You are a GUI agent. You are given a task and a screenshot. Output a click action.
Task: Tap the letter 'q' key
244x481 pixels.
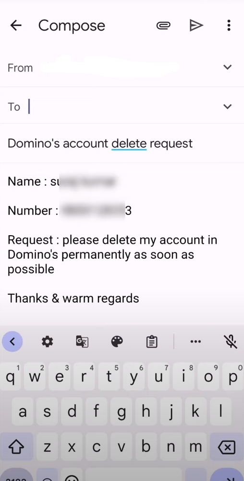(11, 376)
